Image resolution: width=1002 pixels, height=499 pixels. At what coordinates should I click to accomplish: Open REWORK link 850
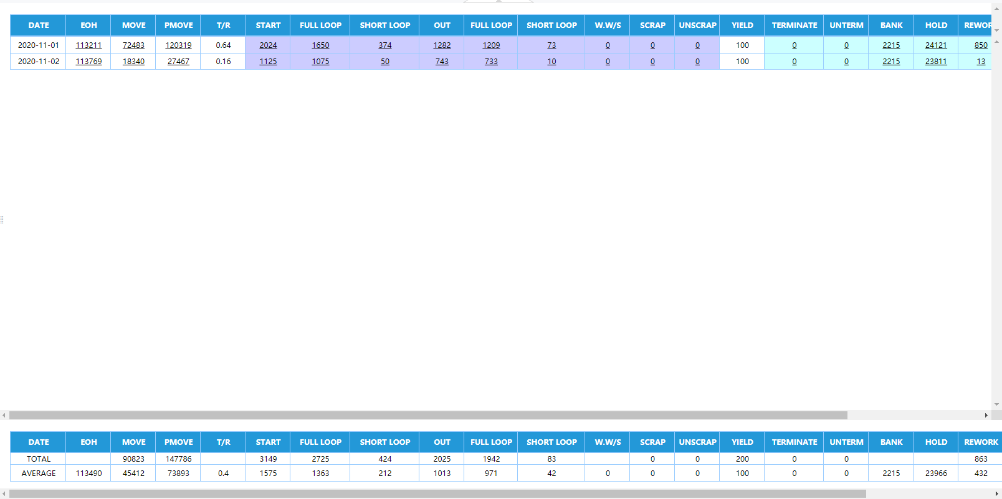[x=981, y=45]
